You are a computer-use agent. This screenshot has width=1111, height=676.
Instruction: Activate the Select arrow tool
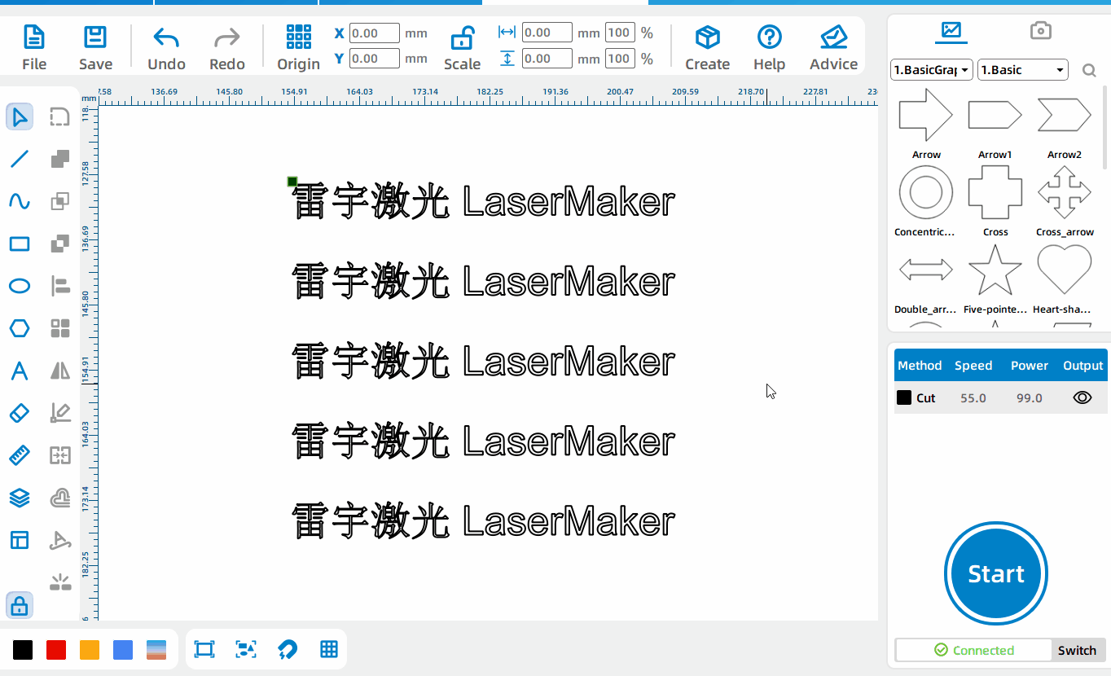point(20,116)
